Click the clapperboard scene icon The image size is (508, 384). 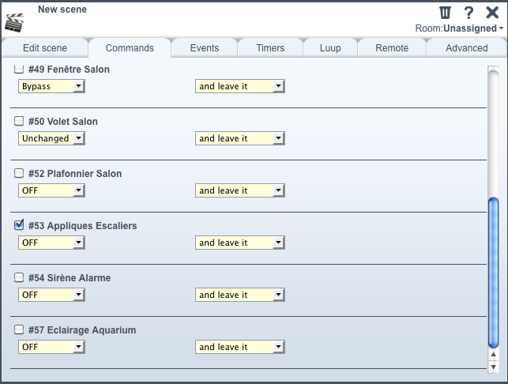tap(14, 23)
